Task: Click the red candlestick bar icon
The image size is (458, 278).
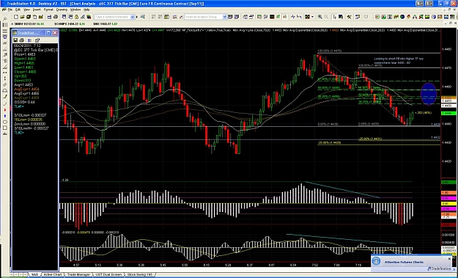Action: pos(284,17)
